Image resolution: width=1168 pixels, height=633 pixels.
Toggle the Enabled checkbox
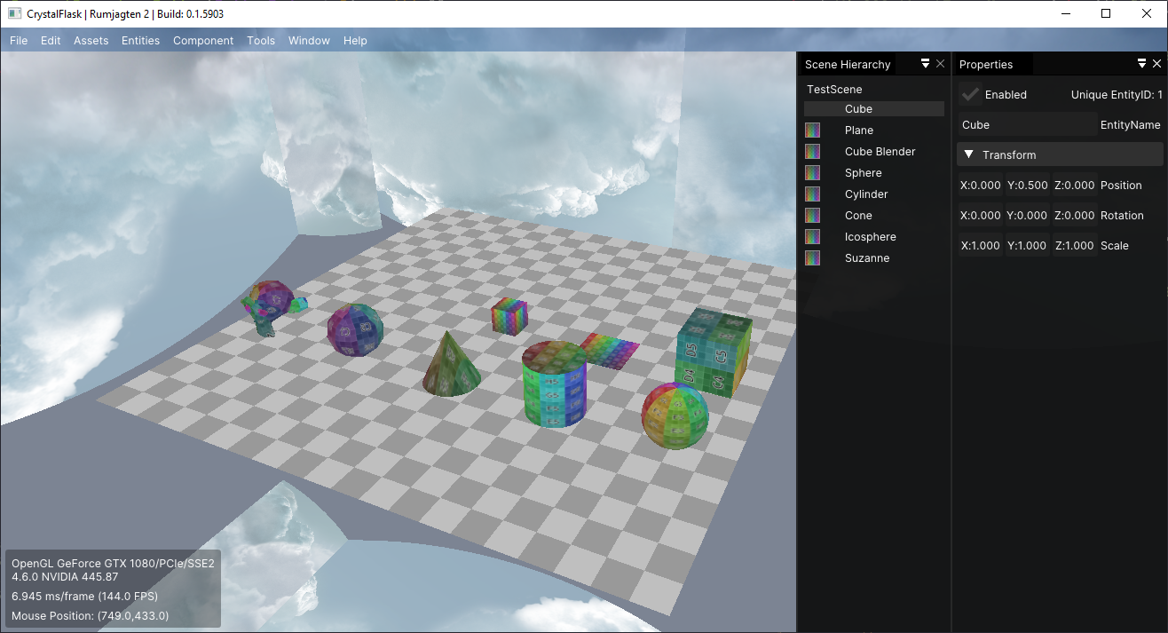pyautogui.click(x=970, y=94)
